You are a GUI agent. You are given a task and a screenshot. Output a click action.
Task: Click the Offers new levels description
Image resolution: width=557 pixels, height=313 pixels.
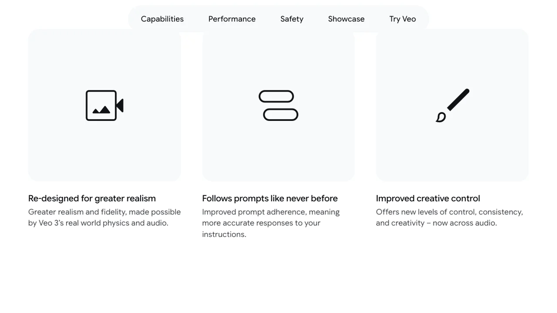pyautogui.click(x=450, y=217)
